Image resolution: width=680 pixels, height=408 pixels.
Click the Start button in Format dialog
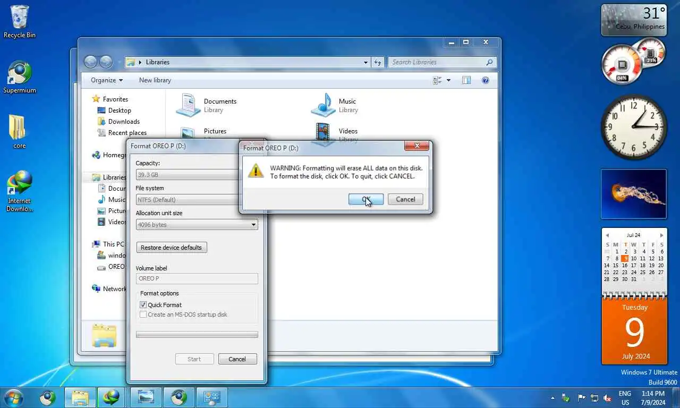point(194,359)
